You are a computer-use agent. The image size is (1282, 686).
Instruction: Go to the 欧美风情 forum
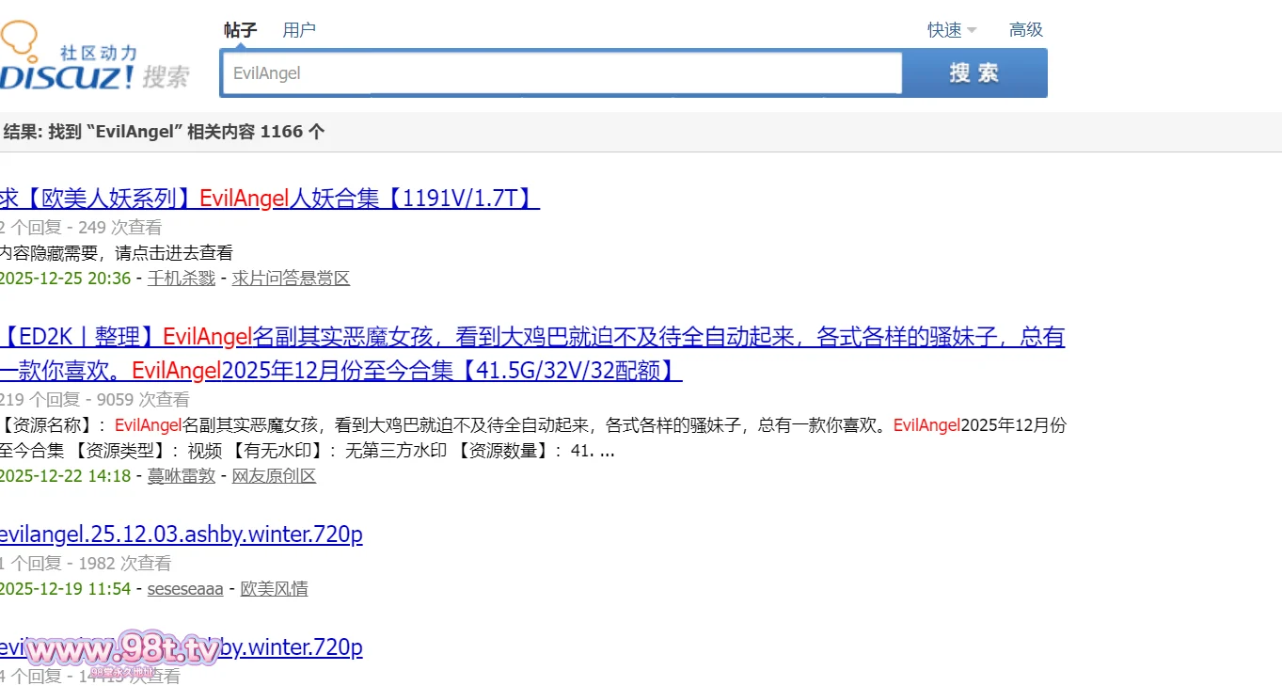pyautogui.click(x=274, y=589)
